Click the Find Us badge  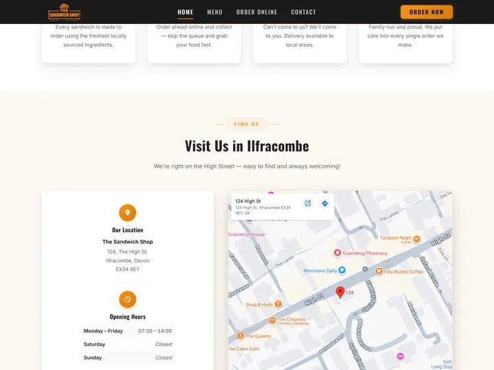pyautogui.click(x=247, y=124)
